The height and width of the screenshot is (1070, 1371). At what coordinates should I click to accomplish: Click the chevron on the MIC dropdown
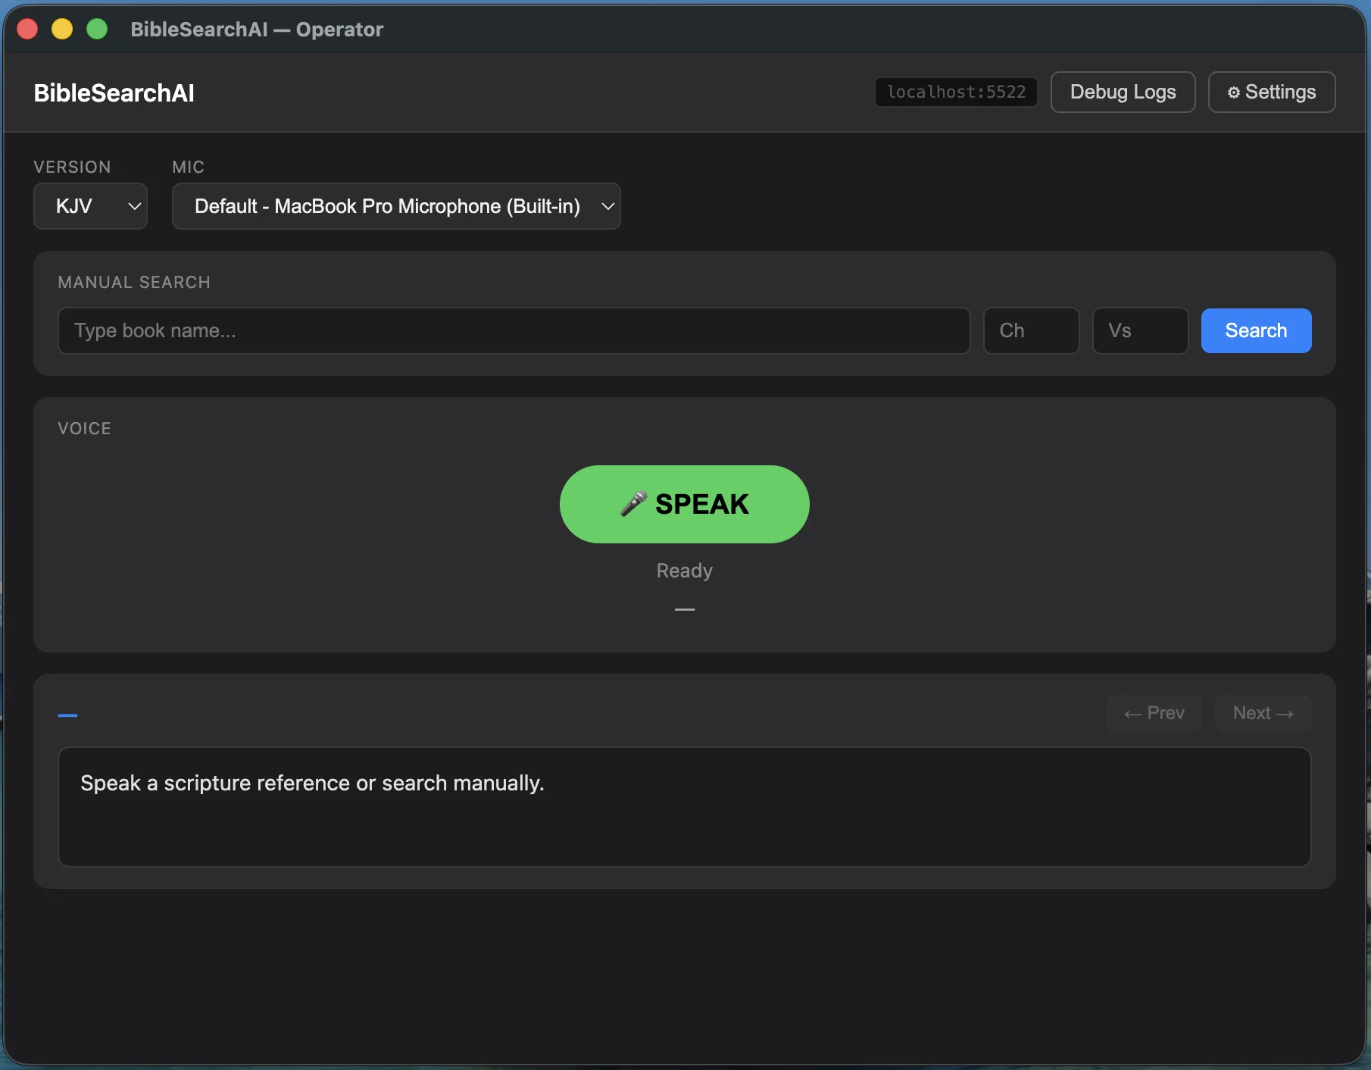(x=606, y=205)
